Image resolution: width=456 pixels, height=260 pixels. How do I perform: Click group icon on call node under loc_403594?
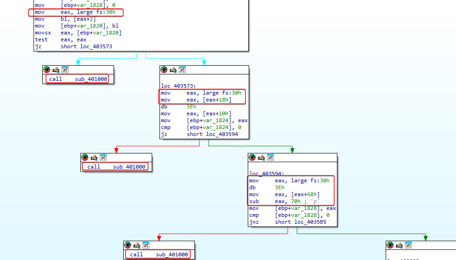(146, 245)
